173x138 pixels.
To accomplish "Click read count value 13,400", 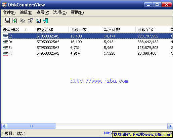I will pyautogui.click(x=76, y=36).
